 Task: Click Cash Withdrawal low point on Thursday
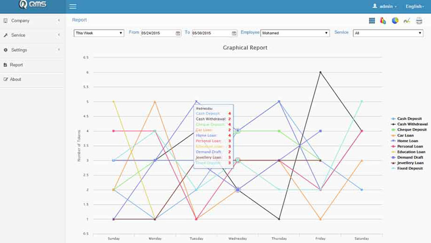(279, 219)
